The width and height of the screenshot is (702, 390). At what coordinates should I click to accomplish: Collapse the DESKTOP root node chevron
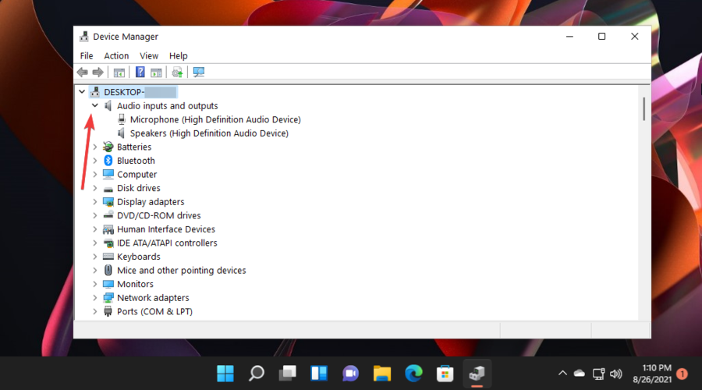(82, 92)
